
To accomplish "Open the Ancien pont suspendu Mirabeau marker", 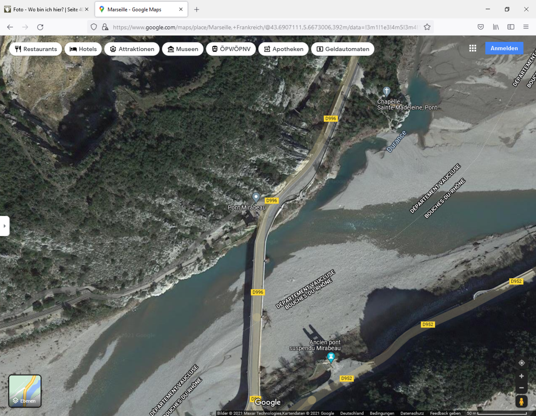I will click(331, 357).
